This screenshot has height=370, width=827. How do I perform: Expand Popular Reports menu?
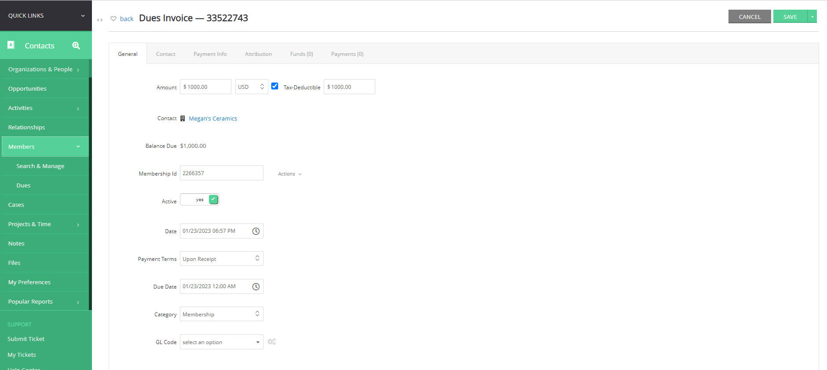(x=45, y=301)
